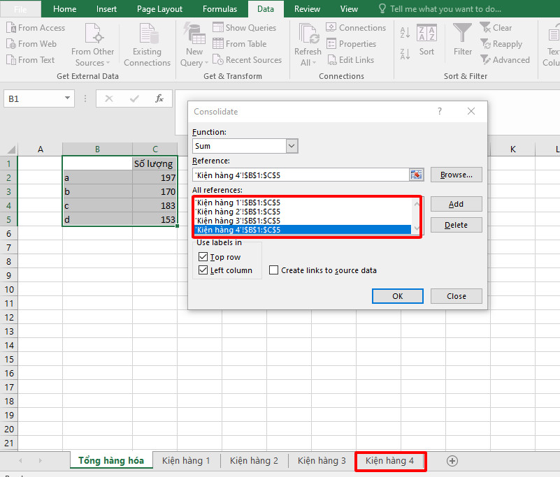The width and height of the screenshot is (560, 477).
Task: Open the Kiện hàng 2 sheet tab
Action: point(254,461)
